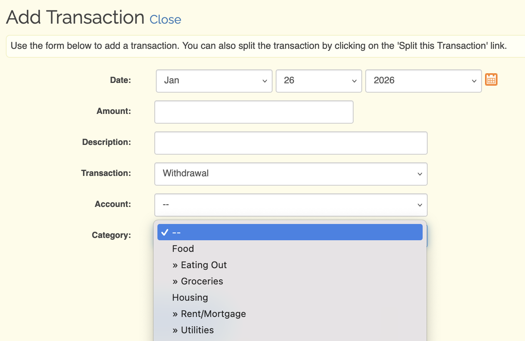Click the Description label

(x=107, y=142)
